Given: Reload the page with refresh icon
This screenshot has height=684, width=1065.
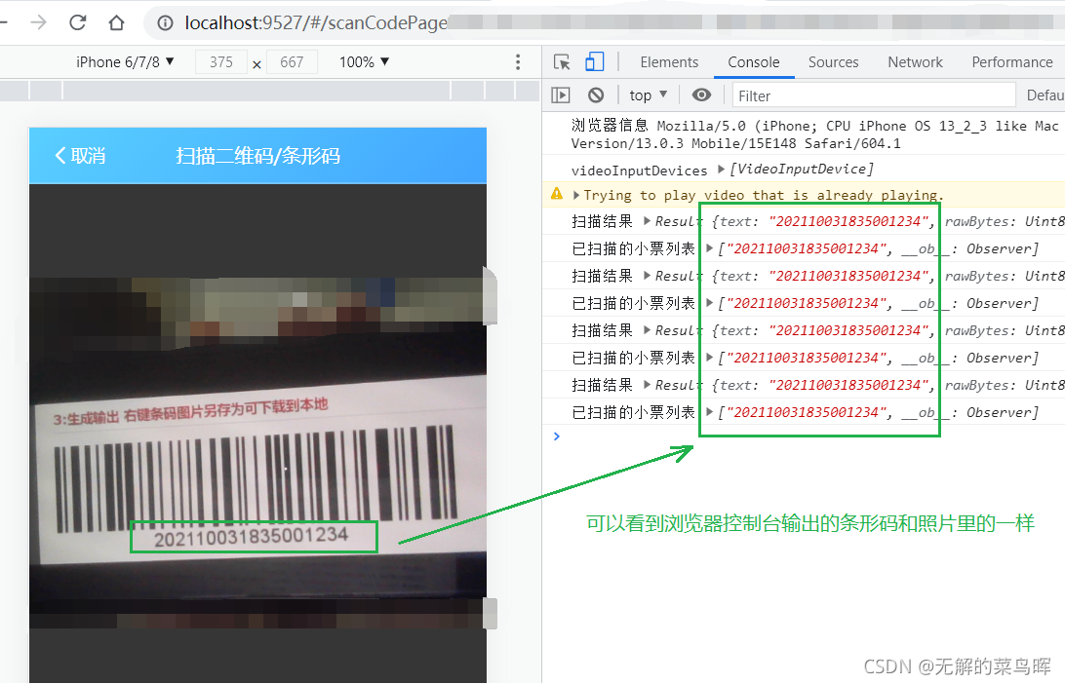Looking at the screenshot, I should [77, 22].
